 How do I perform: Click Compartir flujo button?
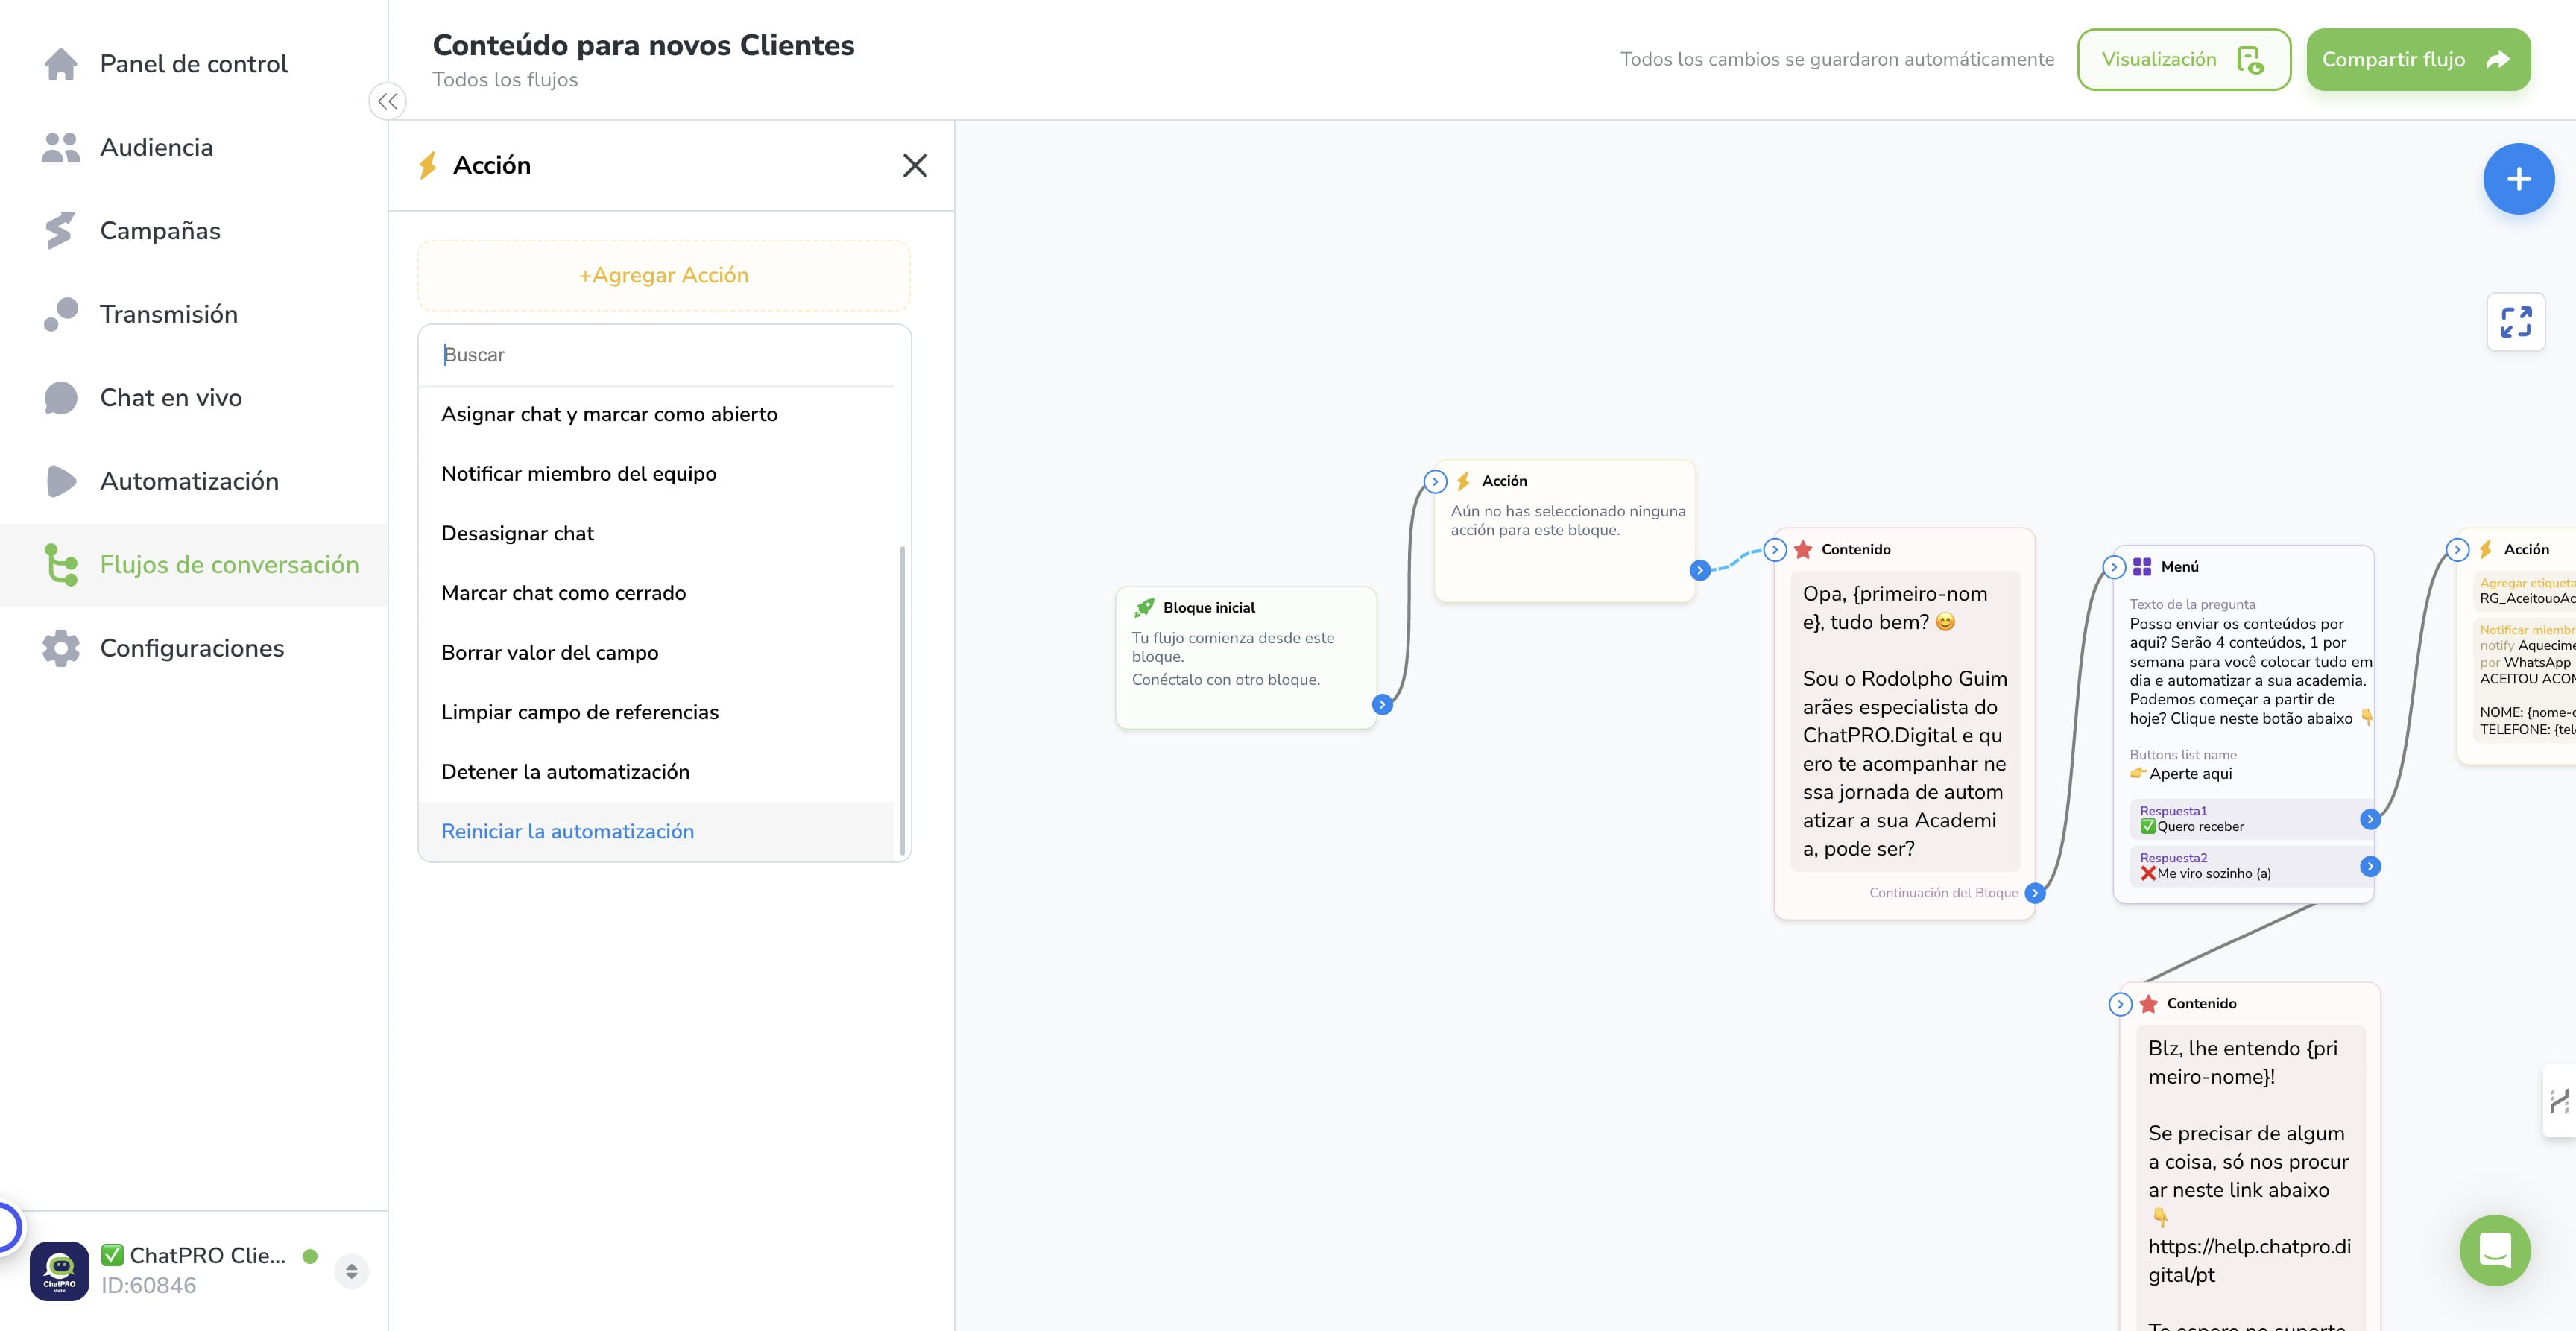tap(2418, 60)
